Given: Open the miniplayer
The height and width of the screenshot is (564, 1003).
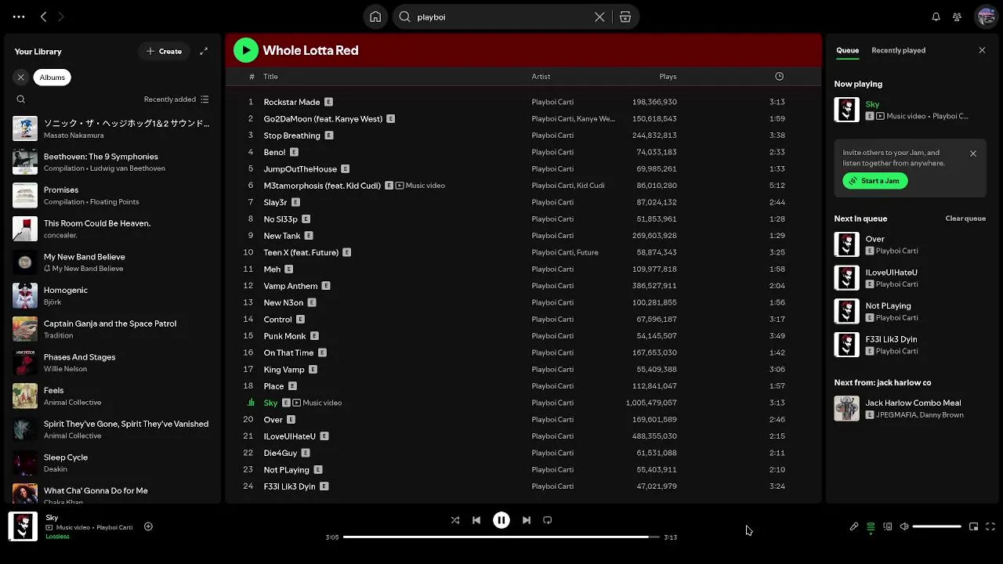Looking at the screenshot, I should click(x=974, y=526).
